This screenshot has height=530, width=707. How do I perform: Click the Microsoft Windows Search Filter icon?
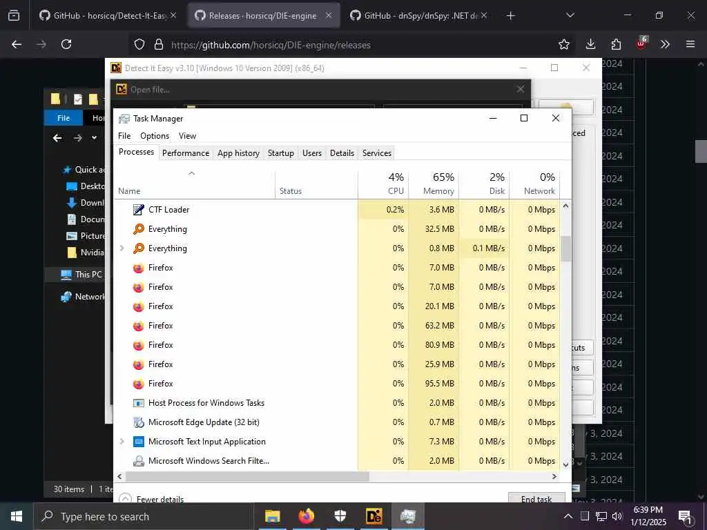(x=138, y=461)
